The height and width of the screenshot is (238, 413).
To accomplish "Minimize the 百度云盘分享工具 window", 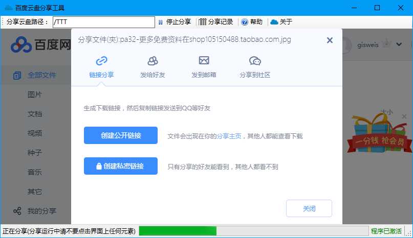I will tap(354, 8).
